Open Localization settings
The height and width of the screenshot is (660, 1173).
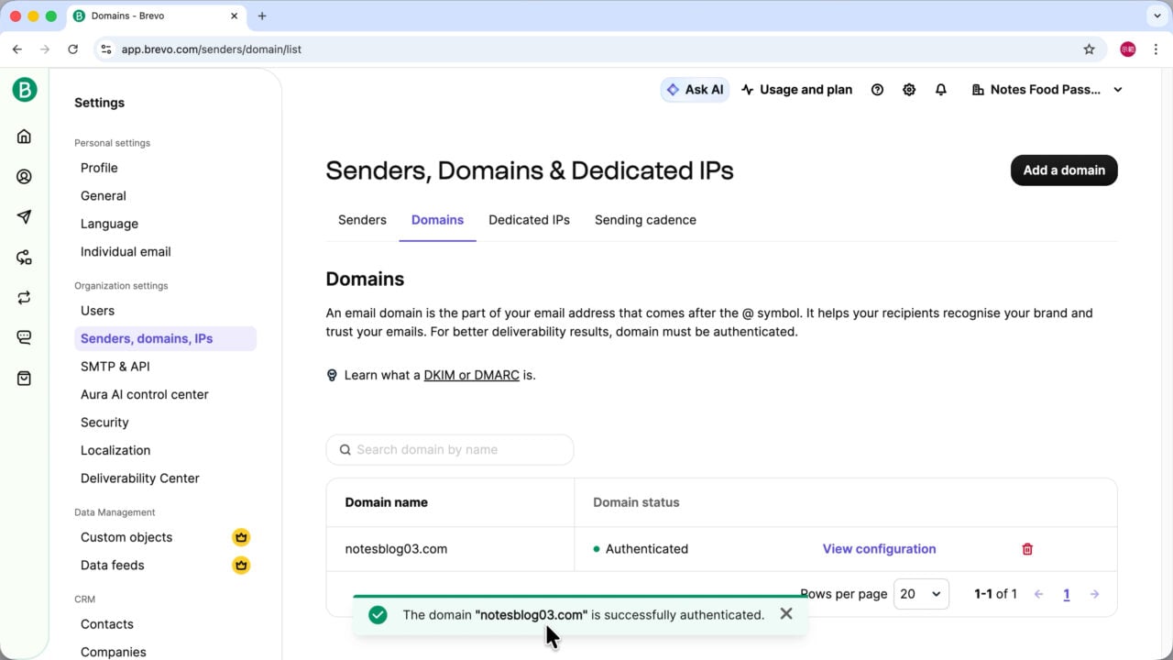pyautogui.click(x=115, y=451)
